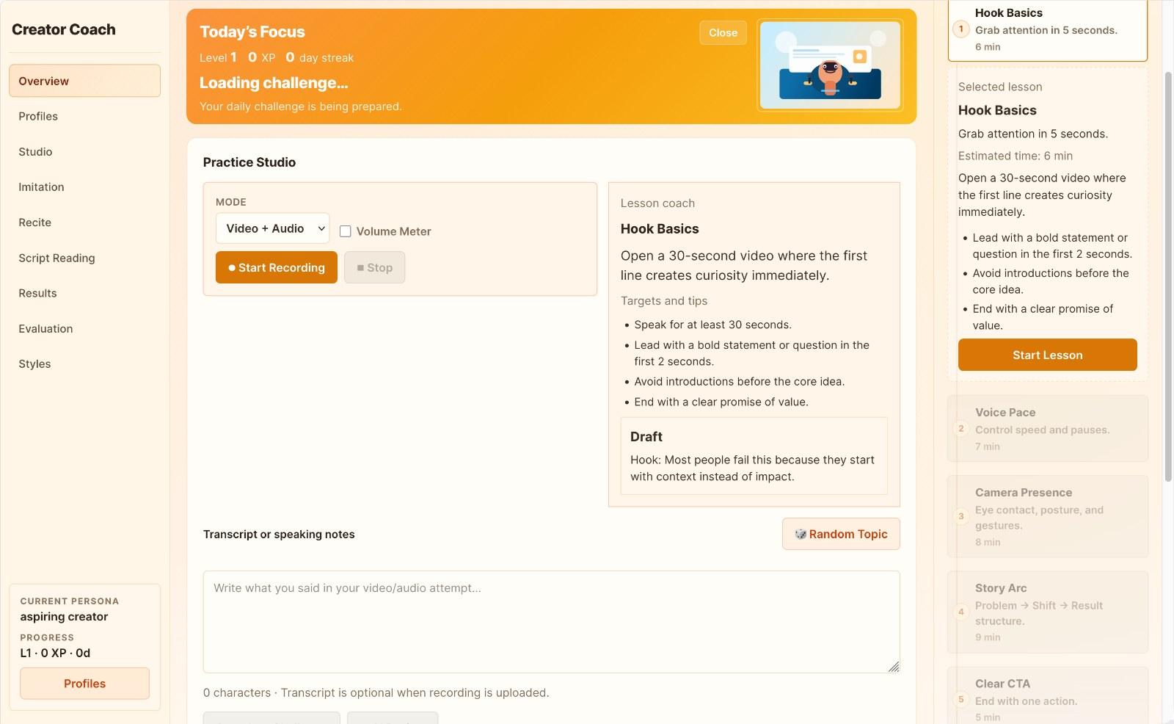Click the Clear CTA step 5 badge
The width and height of the screenshot is (1174, 724).
(960, 700)
